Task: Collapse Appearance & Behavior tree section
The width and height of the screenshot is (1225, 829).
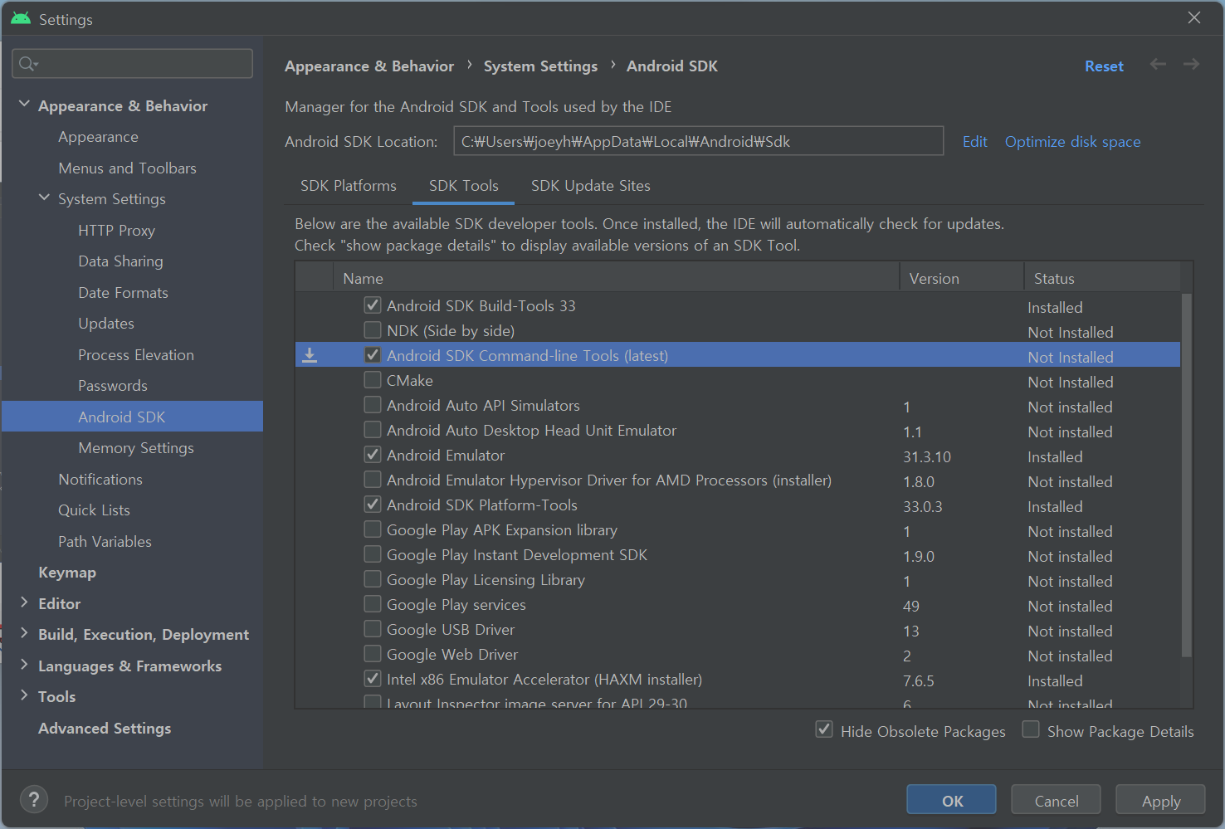Action: tap(24, 105)
